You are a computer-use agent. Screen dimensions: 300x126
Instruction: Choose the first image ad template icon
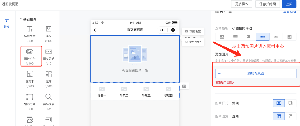pos(222,37)
